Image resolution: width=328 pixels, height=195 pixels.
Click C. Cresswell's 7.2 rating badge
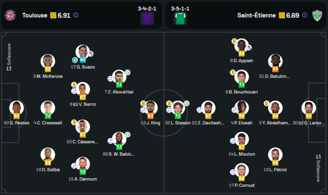48,116
